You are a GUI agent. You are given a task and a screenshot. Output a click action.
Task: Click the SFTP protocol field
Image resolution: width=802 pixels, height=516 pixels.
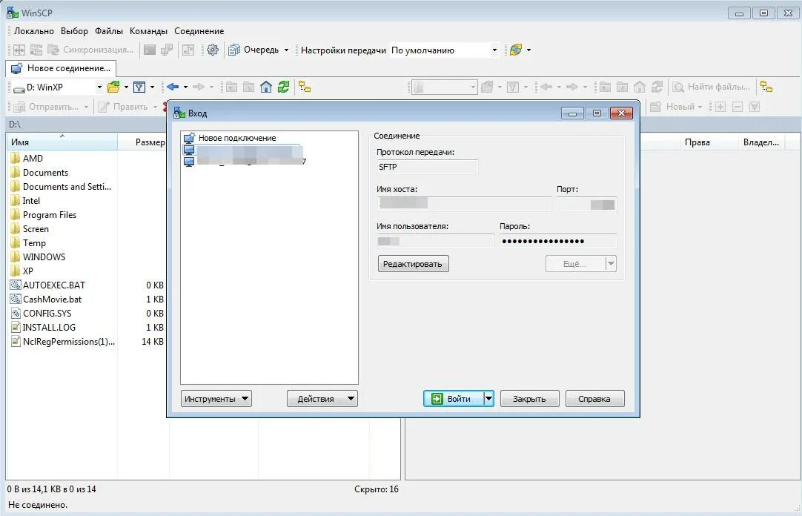pyautogui.click(x=428, y=168)
